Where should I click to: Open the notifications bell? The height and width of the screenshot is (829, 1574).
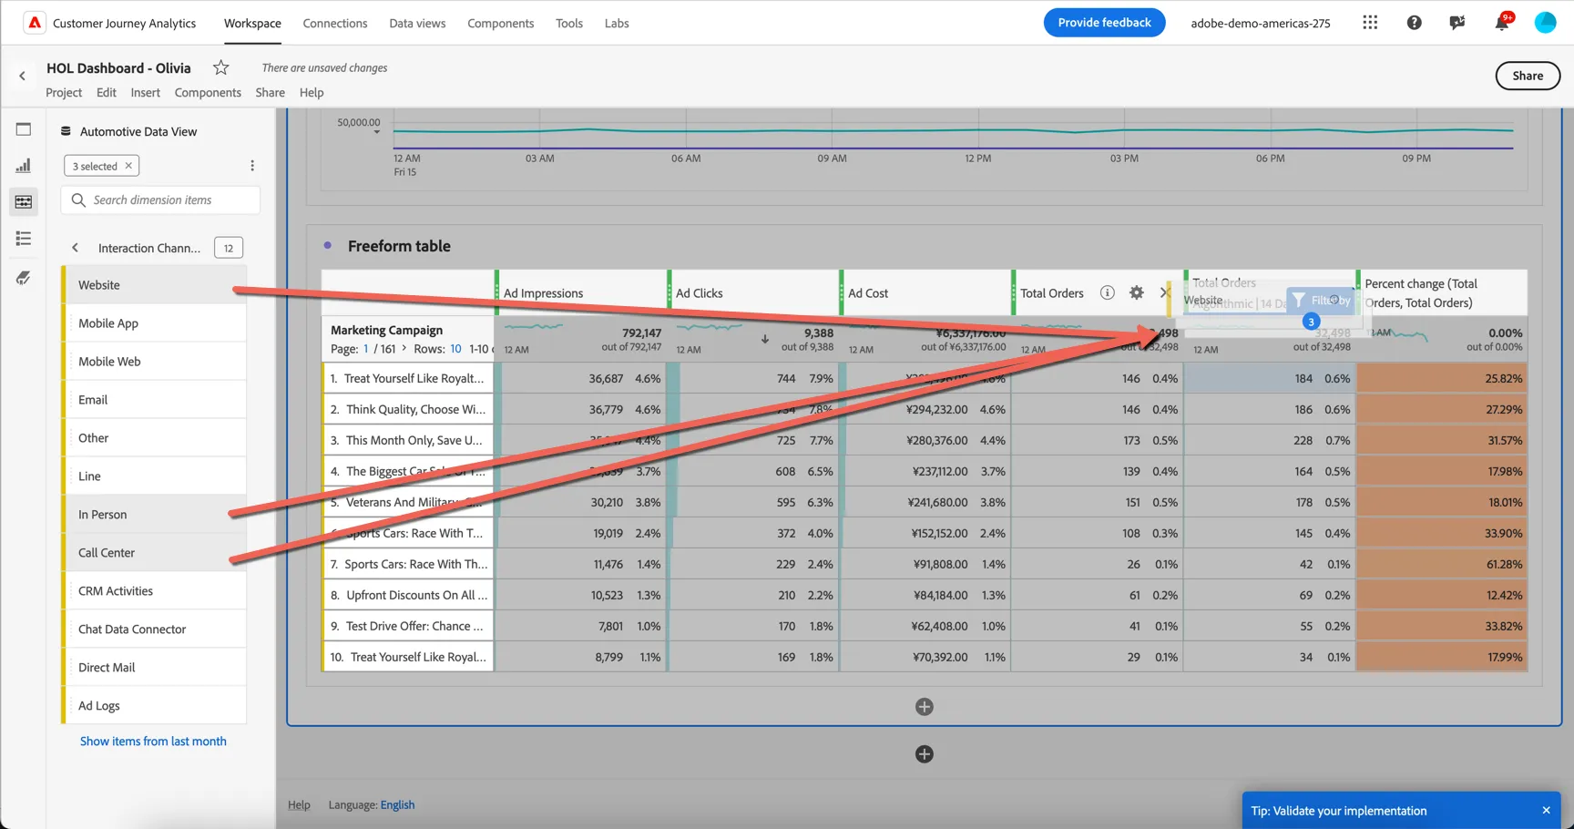tap(1501, 23)
